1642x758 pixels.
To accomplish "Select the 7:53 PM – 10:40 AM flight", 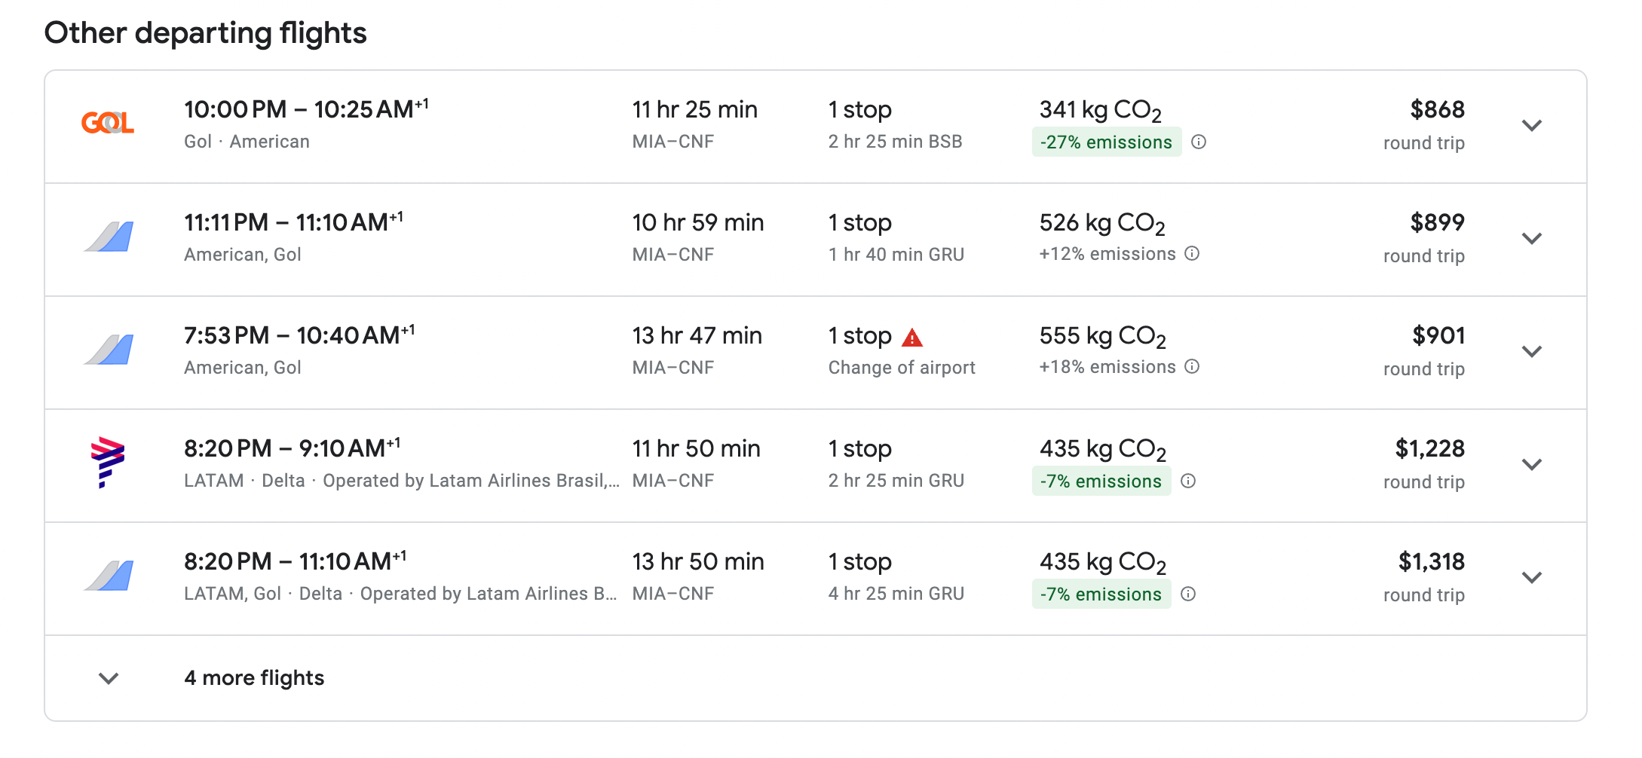I will 299,336.
